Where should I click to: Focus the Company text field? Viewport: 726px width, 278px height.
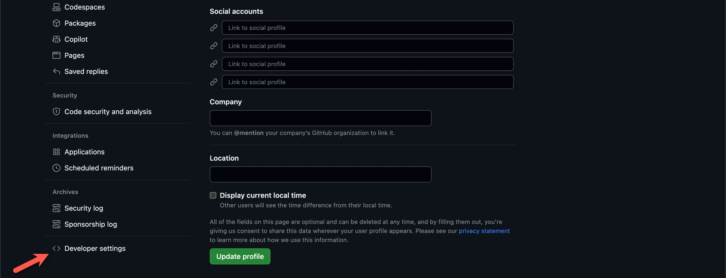(x=320, y=118)
